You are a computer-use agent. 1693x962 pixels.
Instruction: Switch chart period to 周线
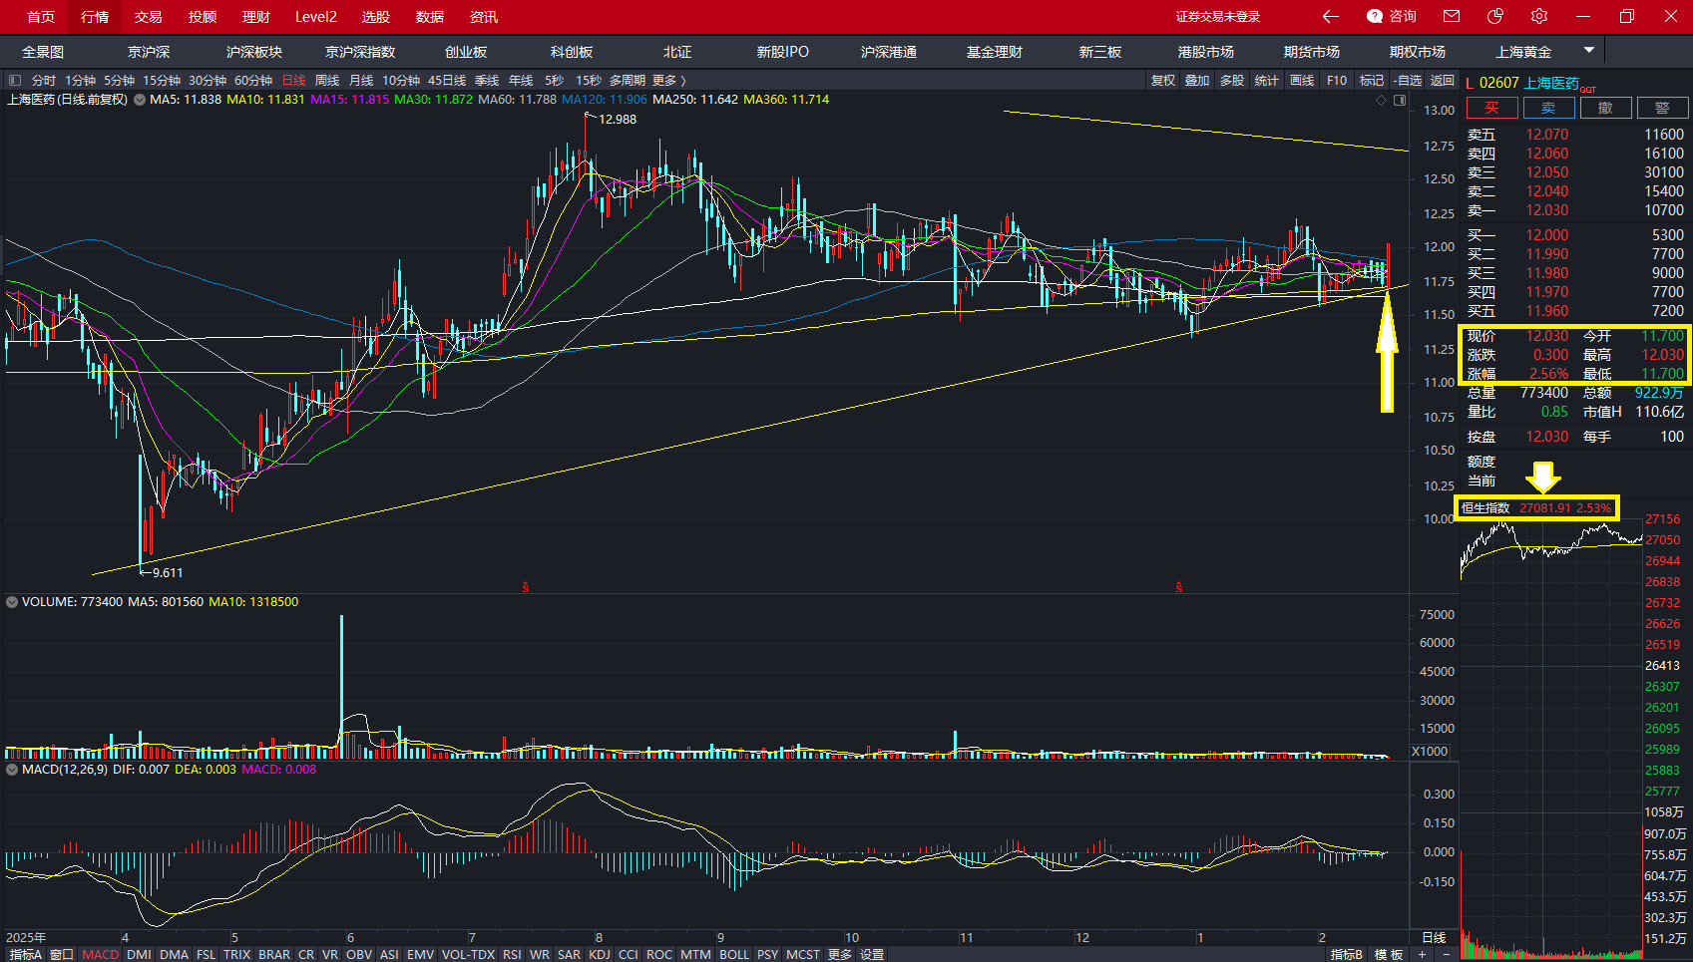tap(327, 80)
